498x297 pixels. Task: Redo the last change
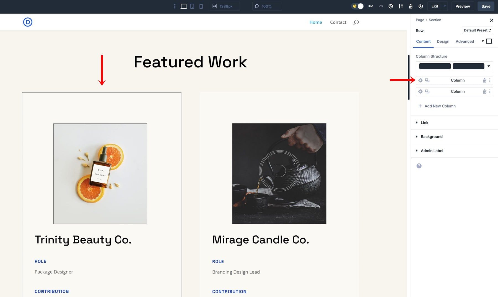pos(381,6)
